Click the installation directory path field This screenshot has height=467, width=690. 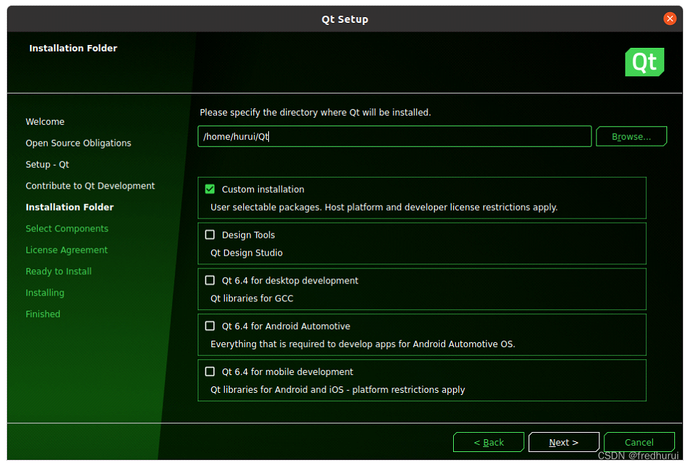[x=395, y=136]
